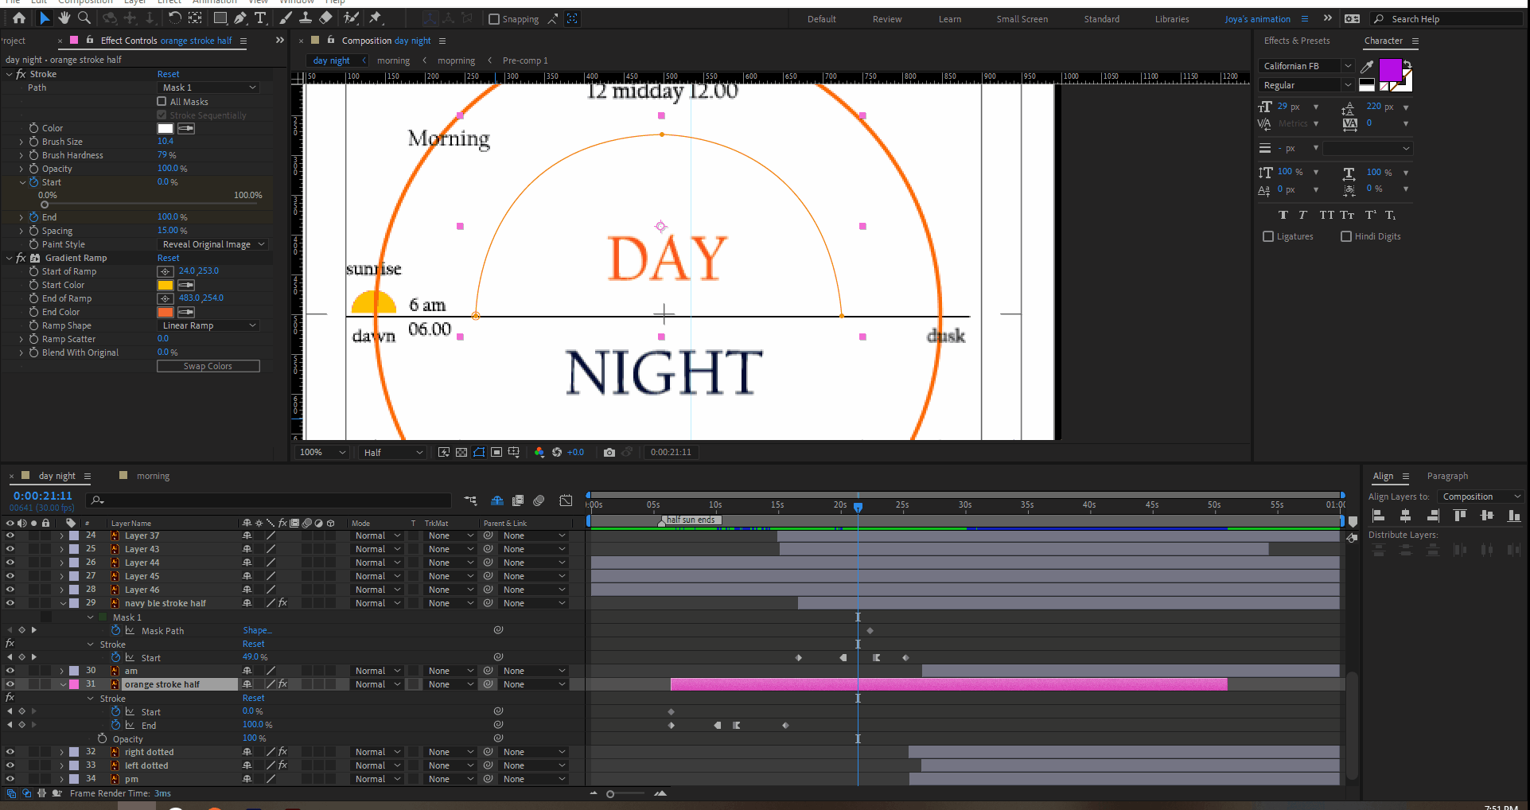Toggle mask and shape path visibility
Viewport: 1530px width, 810px height.
(x=479, y=452)
